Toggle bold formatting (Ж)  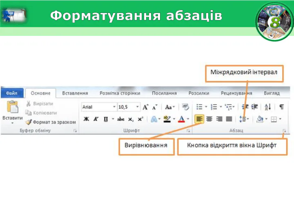(86, 119)
